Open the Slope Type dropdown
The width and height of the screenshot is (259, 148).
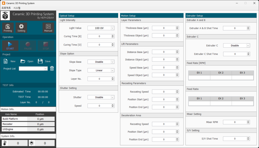[112, 70]
